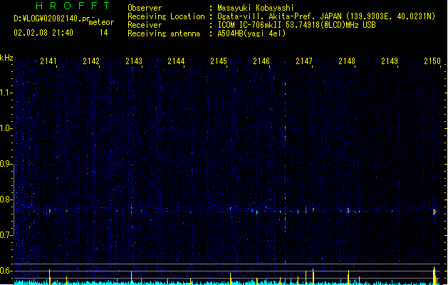Click the 0.6 kHz frequency axis label
Viewport: 448px width, 285px height.
[6, 271]
